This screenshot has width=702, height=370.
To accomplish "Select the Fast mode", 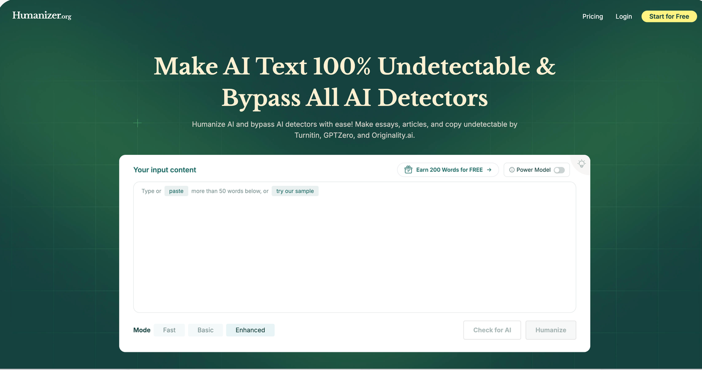I will (x=169, y=330).
